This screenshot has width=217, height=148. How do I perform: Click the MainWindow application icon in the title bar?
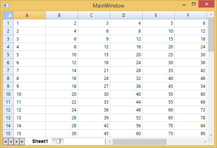[x=6, y=5]
